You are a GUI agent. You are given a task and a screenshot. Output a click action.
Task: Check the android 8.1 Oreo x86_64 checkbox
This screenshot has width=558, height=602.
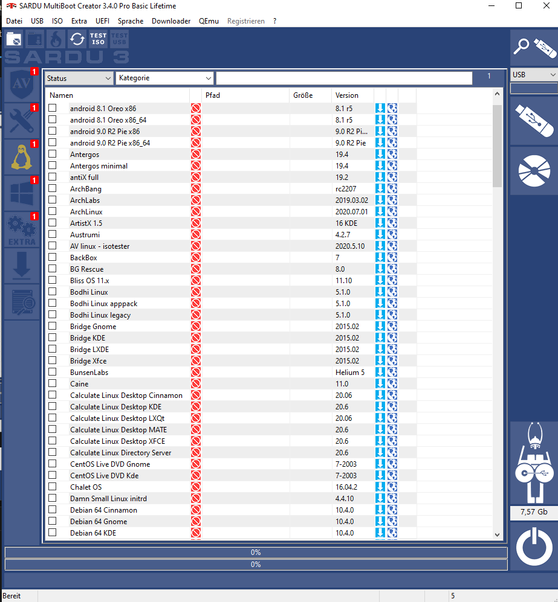pyautogui.click(x=53, y=120)
